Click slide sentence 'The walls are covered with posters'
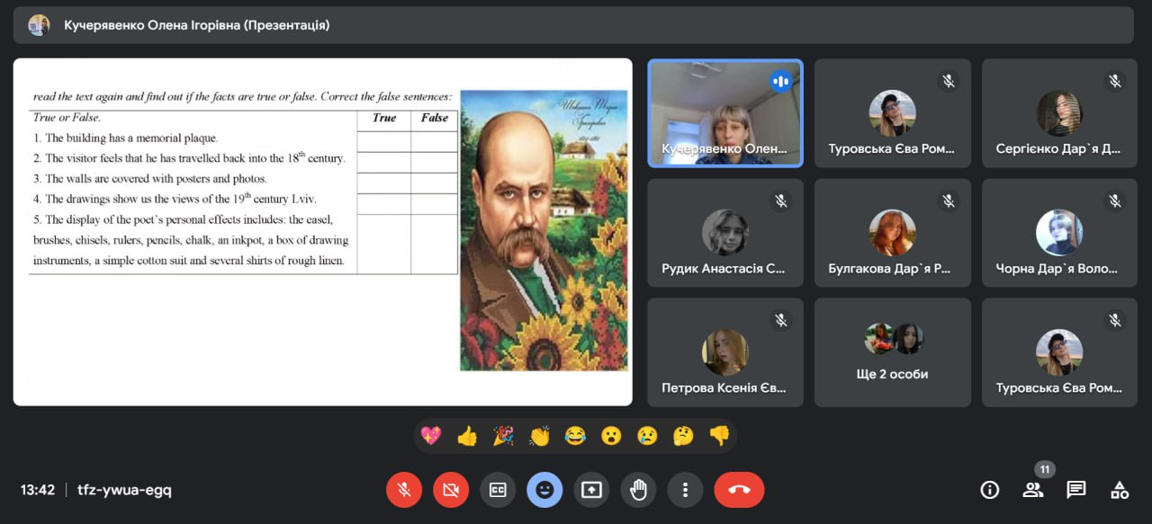This screenshot has width=1152, height=524. pyautogui.click(x=150, y=179)
